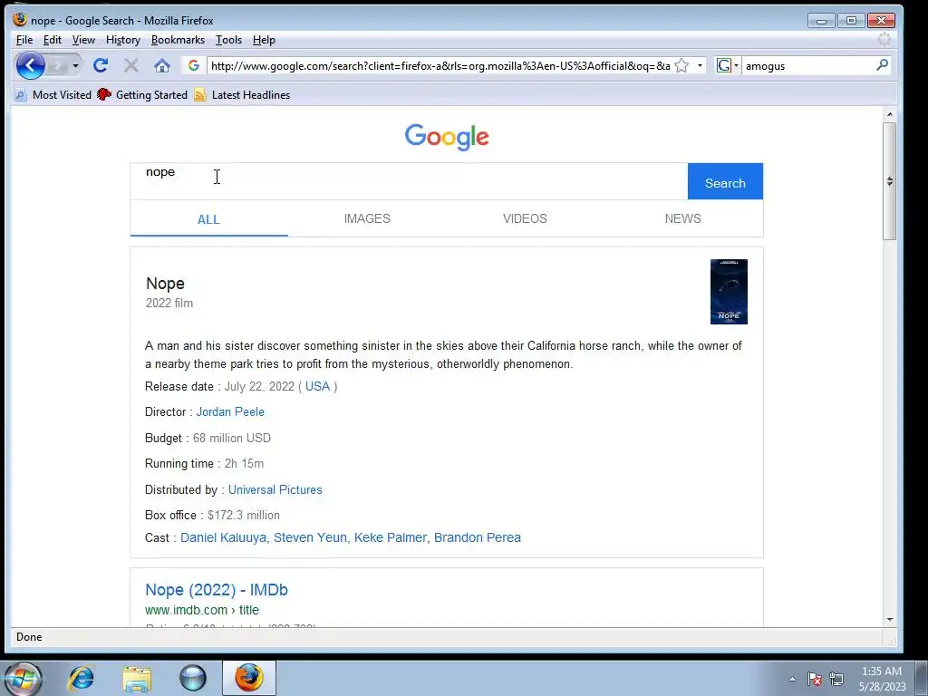
Task: Open the Brandon Perea cast link
Action: [x=478, y=537]
